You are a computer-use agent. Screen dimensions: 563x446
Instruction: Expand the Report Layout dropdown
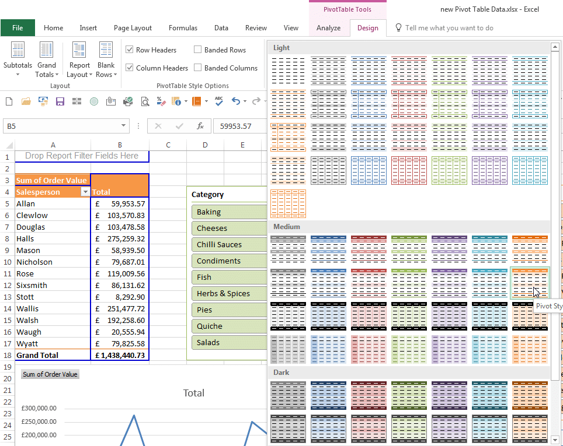pos(79,59)
